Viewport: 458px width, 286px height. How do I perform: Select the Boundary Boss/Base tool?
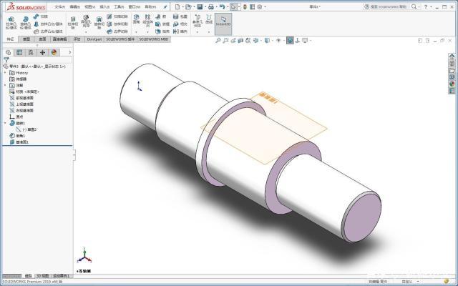pyautogui.click(x=48, y=31)
